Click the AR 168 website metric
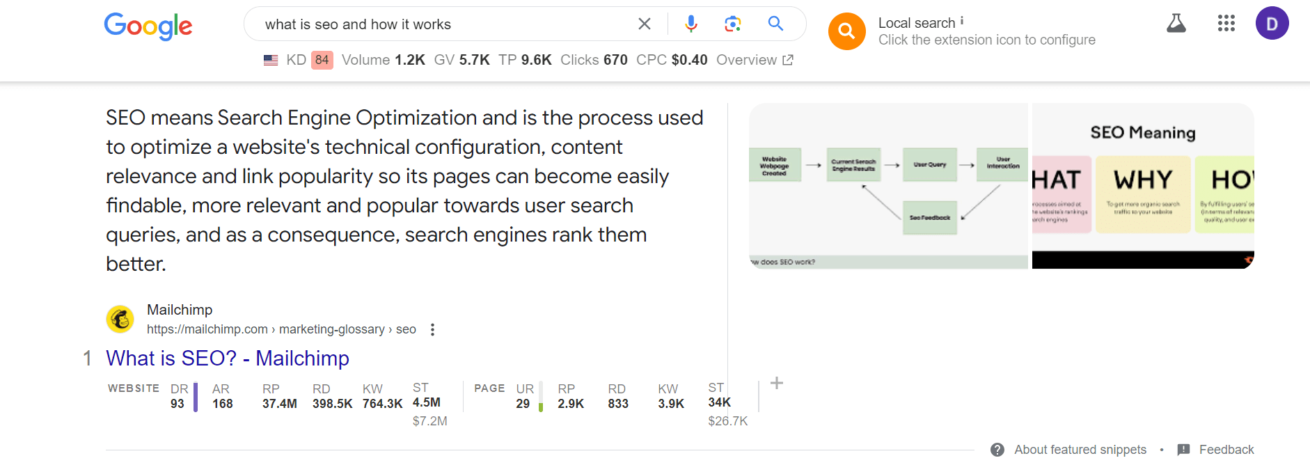This screenshot has width=1310, height=472. [x=223, y=396]
